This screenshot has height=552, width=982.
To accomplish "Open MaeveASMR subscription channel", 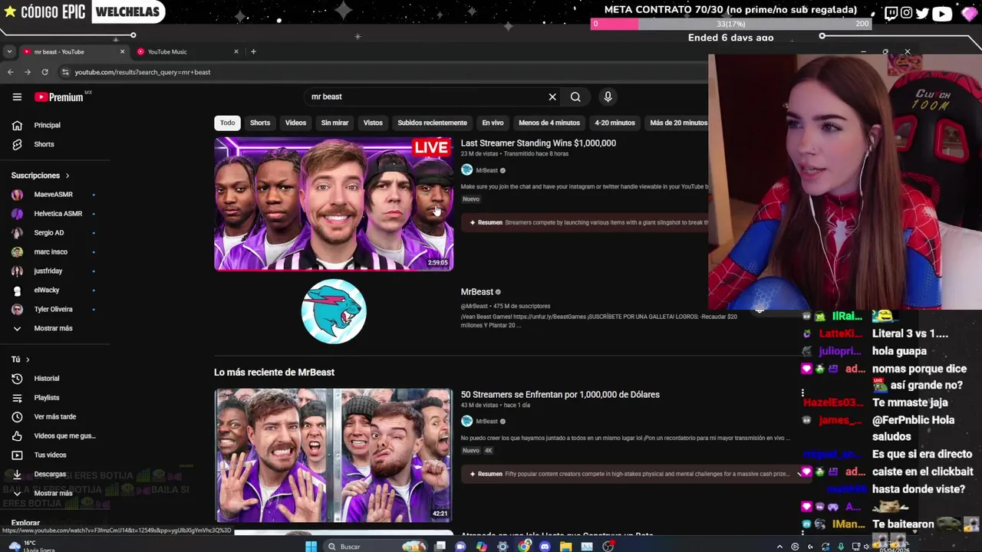I will (x=54, y=194).
